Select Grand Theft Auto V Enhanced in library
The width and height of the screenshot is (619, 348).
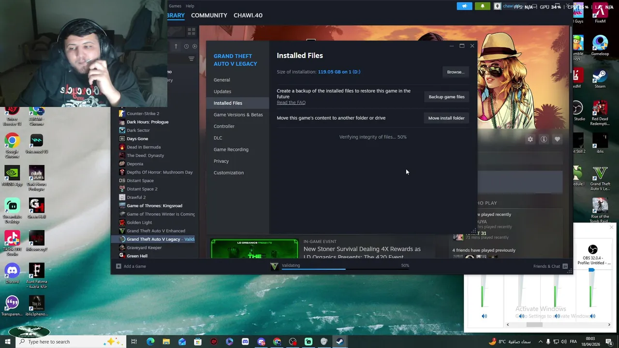click(x=156, y=231)
